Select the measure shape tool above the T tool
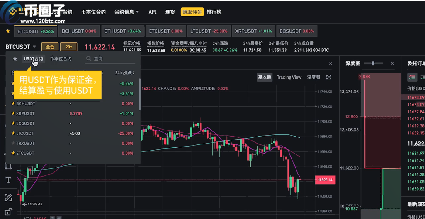 click(x=8, y=166)
